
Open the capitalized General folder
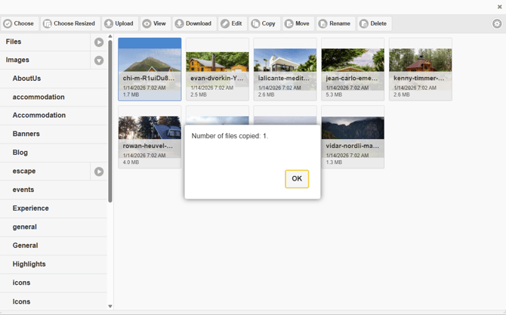tap(54, 246)
